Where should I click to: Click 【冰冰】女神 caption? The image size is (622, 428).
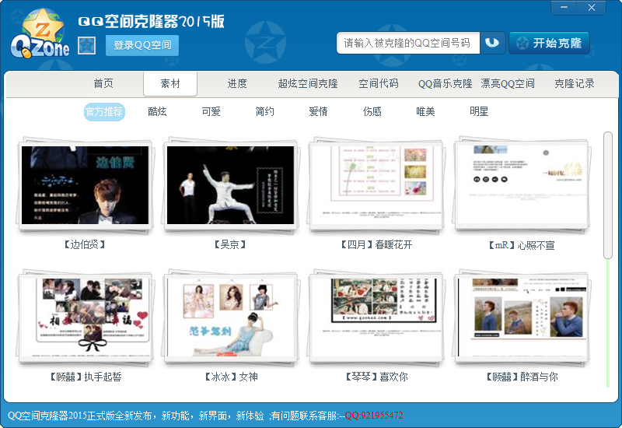coord(230,377)
